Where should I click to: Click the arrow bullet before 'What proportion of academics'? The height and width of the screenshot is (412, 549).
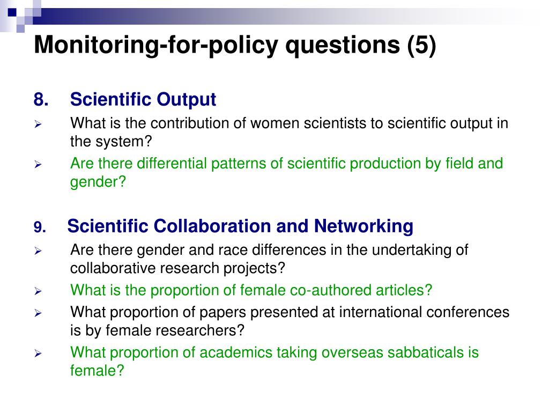38,354
